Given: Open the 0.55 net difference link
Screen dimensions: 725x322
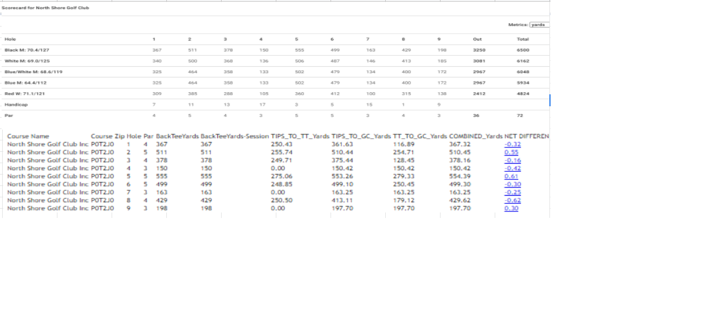Looking at the screenshot, I should coord(512,152).
